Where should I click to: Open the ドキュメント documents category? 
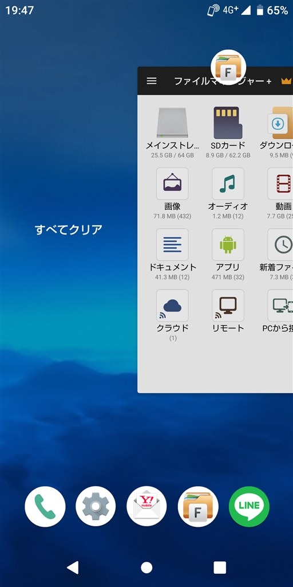coord(172,245)
